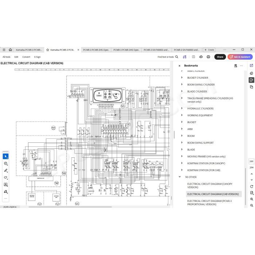
Task: Open the BUCKET bookmark
Action: (x=192, y=122)
